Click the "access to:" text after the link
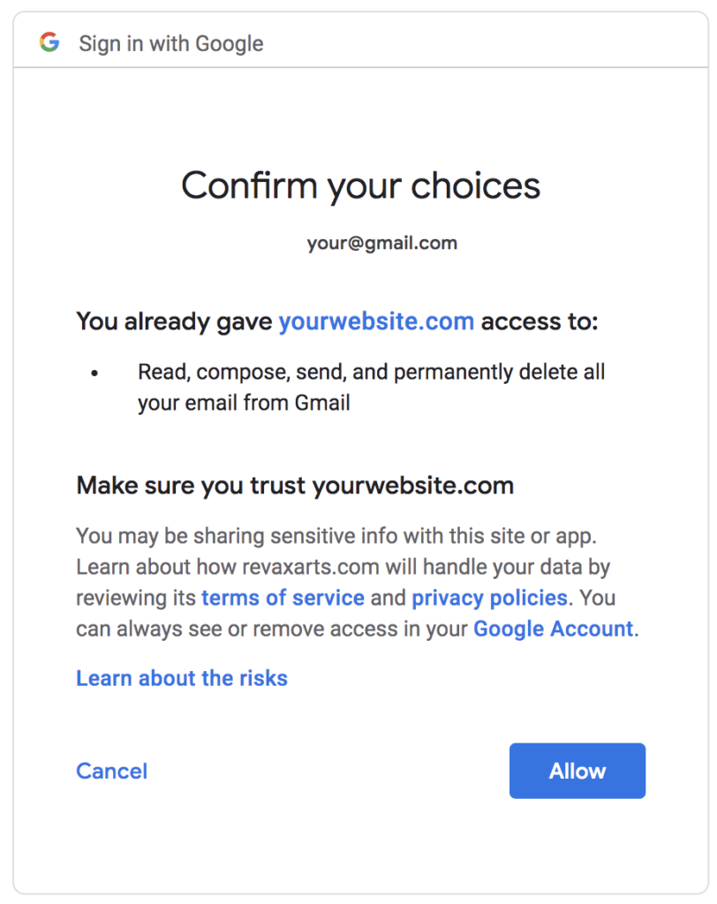The image size is (717, 904). click(540, 321)
